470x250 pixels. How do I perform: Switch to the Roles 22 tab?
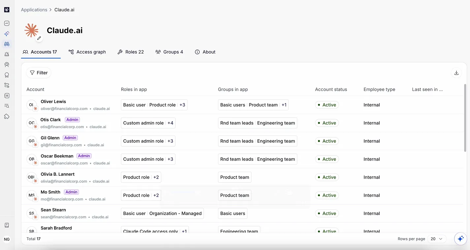point(131,52)
